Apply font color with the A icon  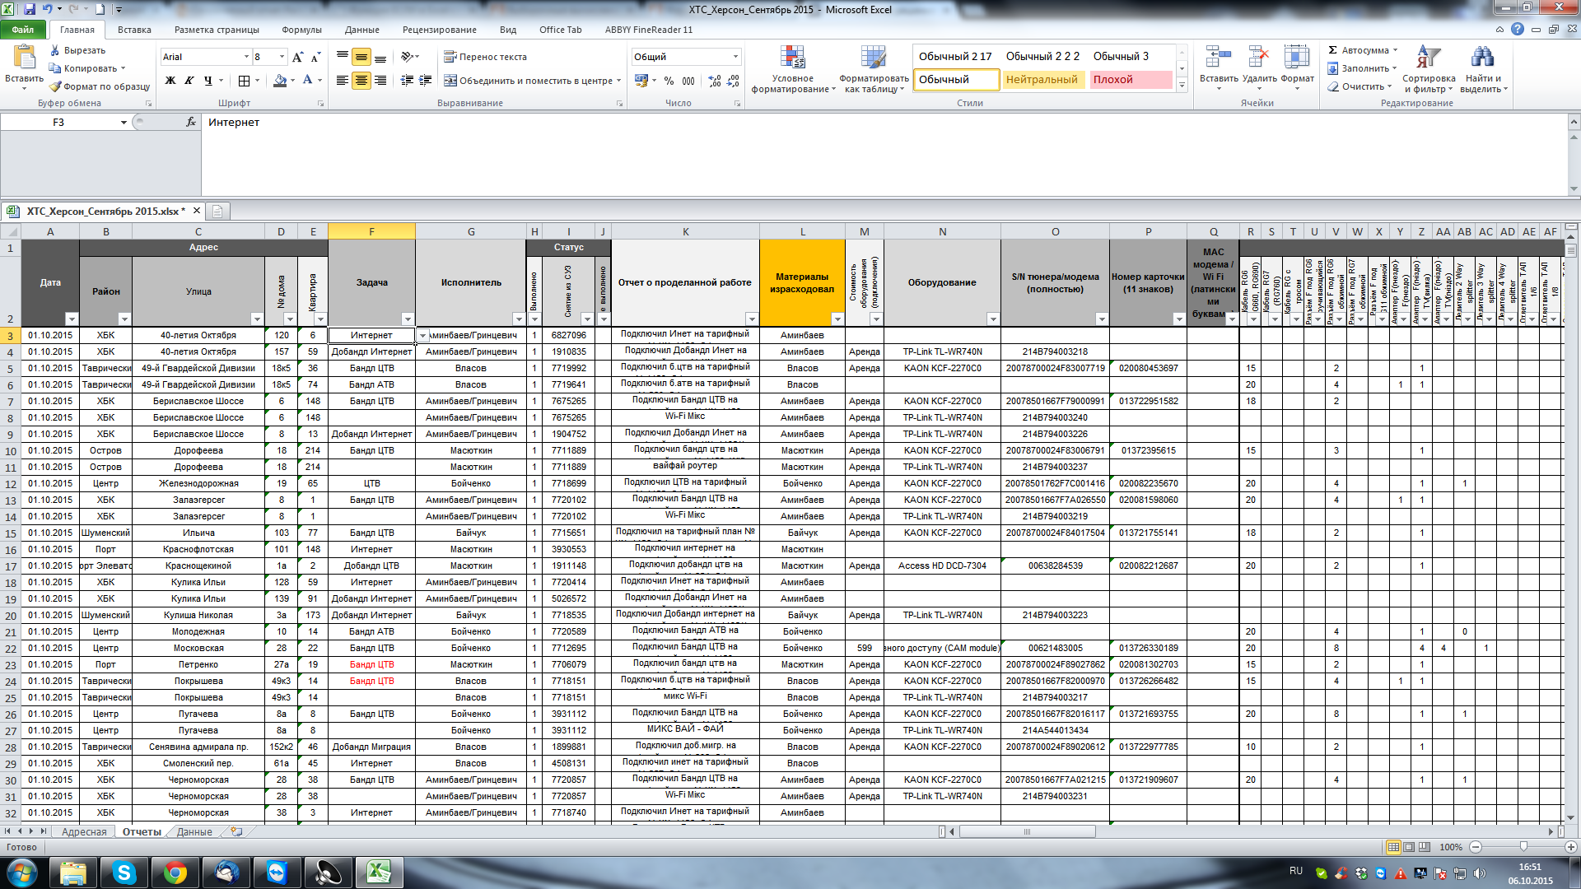[307, 81]
